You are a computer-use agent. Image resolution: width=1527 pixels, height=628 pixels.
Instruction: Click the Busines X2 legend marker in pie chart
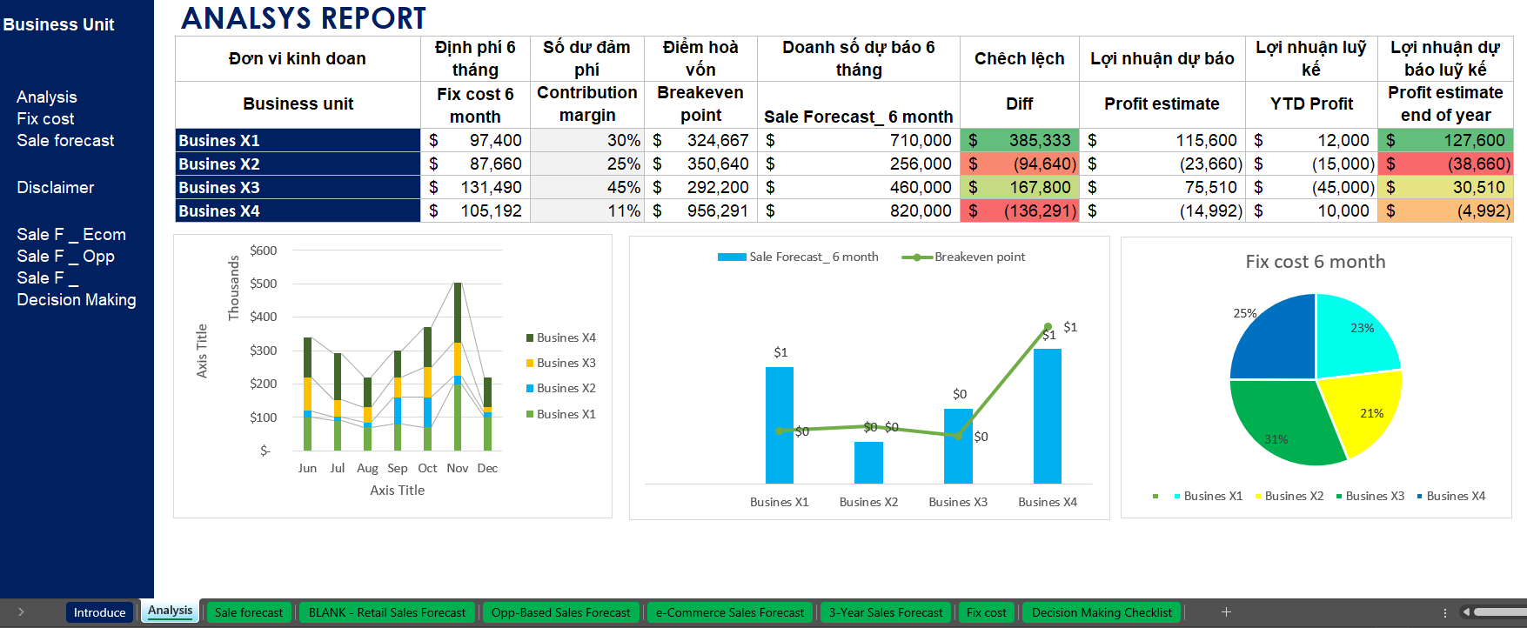1258,497
